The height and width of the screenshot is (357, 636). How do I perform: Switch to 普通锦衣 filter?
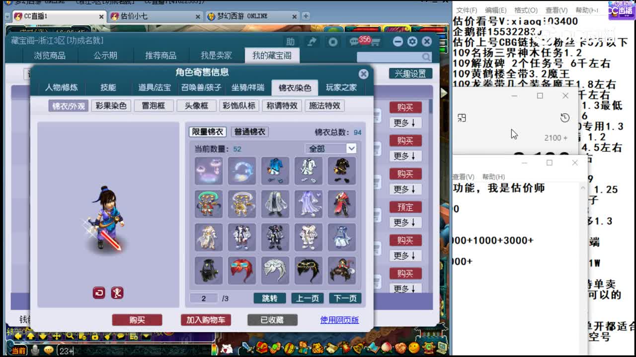250,132
